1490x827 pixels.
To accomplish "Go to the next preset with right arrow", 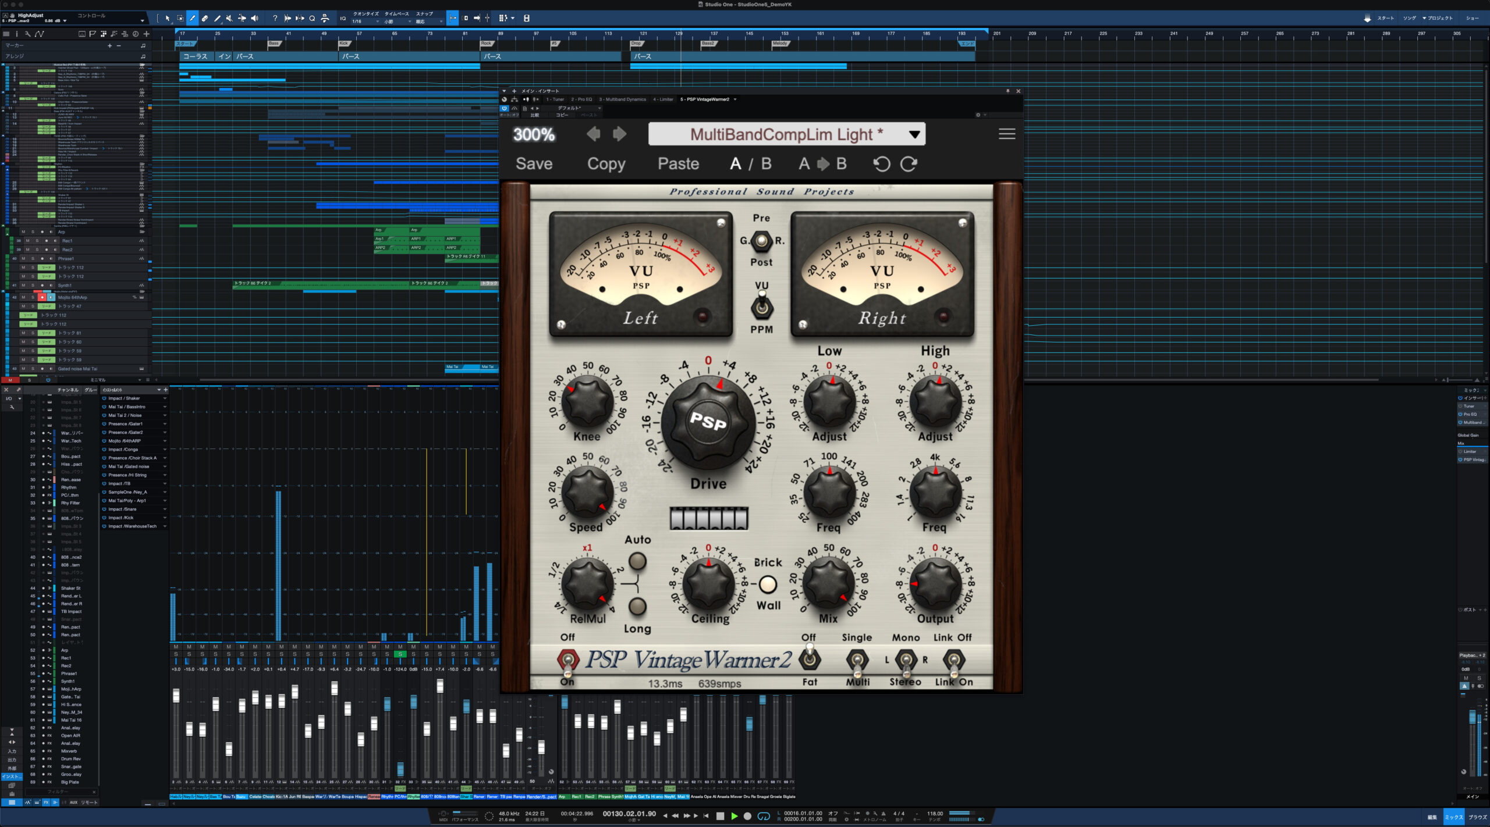I will [x=619, y=134].
